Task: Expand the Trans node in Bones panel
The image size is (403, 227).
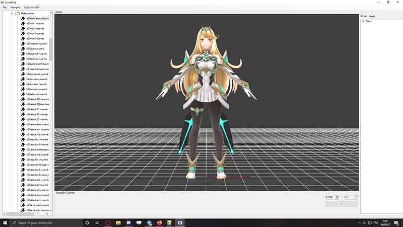Action: click(x=363, y=21)
